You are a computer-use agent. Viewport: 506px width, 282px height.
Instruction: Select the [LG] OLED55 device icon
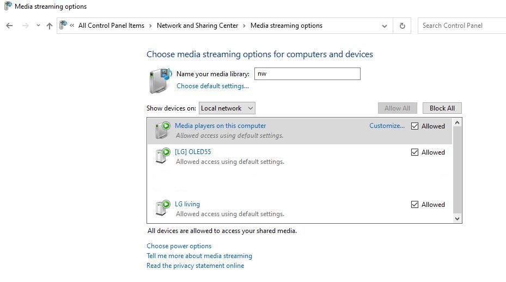(163, 156)
